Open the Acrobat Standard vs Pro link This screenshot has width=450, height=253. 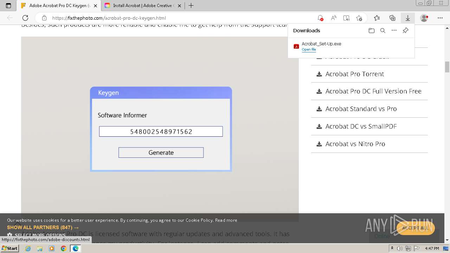[x=361, y=109]
